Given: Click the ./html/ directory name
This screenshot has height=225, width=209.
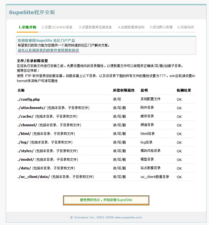Looking at the screenshot, I should point(24,133).
